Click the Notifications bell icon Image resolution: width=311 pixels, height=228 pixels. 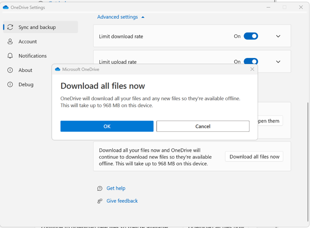pos(10,56)
